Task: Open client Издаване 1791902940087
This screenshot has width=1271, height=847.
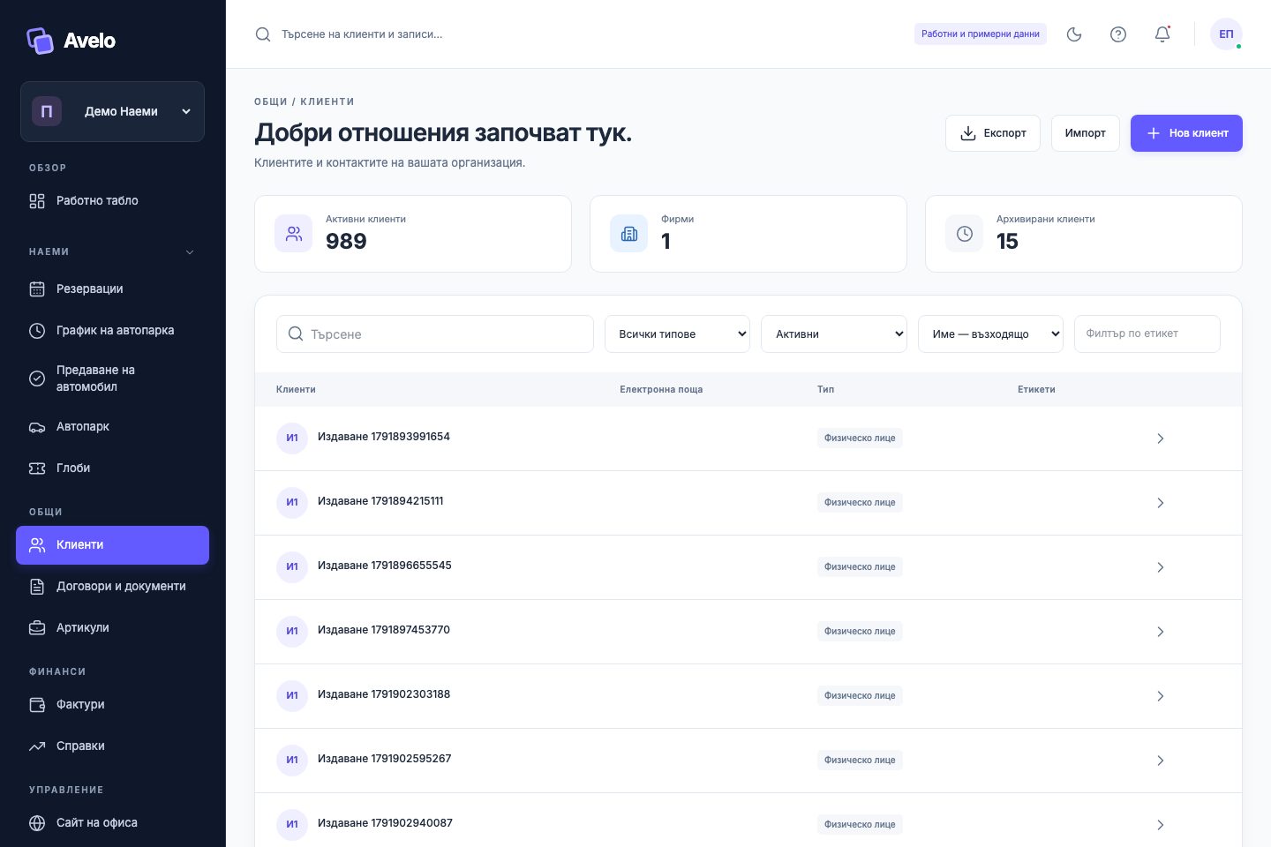Action: [385, 823]
